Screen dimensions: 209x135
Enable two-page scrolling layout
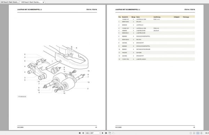[x=201, y=133]
